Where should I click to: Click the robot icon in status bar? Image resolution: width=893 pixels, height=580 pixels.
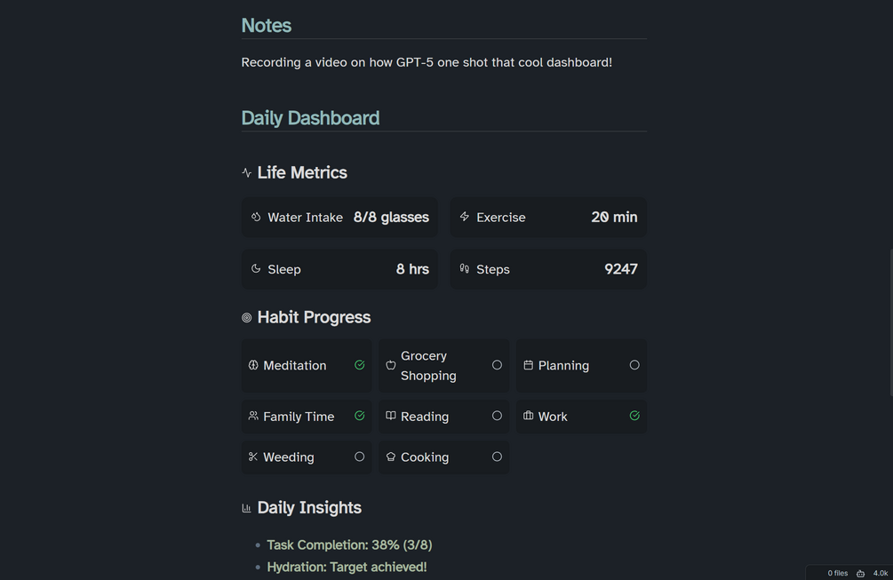pos(860,574)
